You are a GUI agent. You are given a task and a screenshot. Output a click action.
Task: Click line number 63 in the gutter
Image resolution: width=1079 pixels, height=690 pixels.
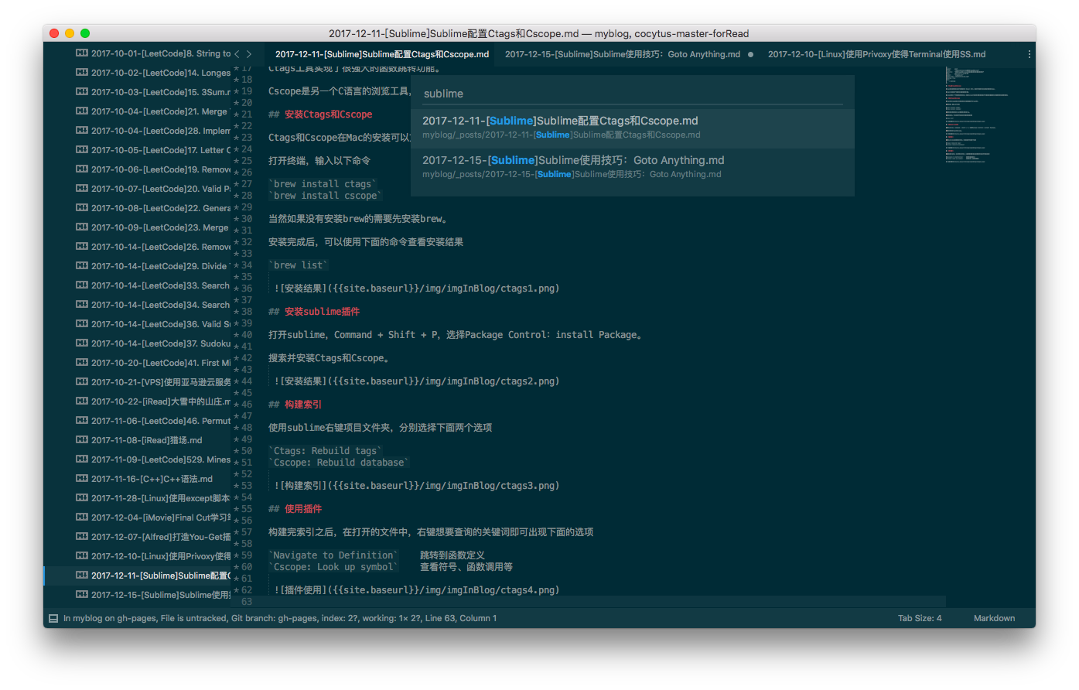pyautogui.click(x=247, y=602)
